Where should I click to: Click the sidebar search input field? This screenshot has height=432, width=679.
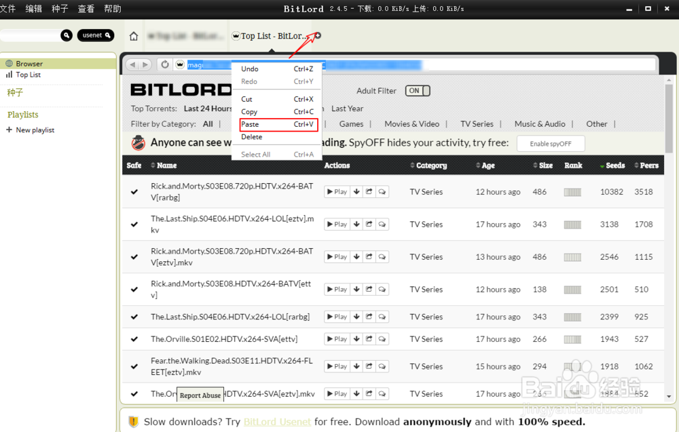(x=31, y=35)
